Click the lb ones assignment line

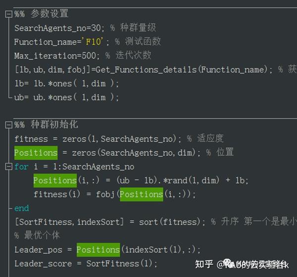67,84
